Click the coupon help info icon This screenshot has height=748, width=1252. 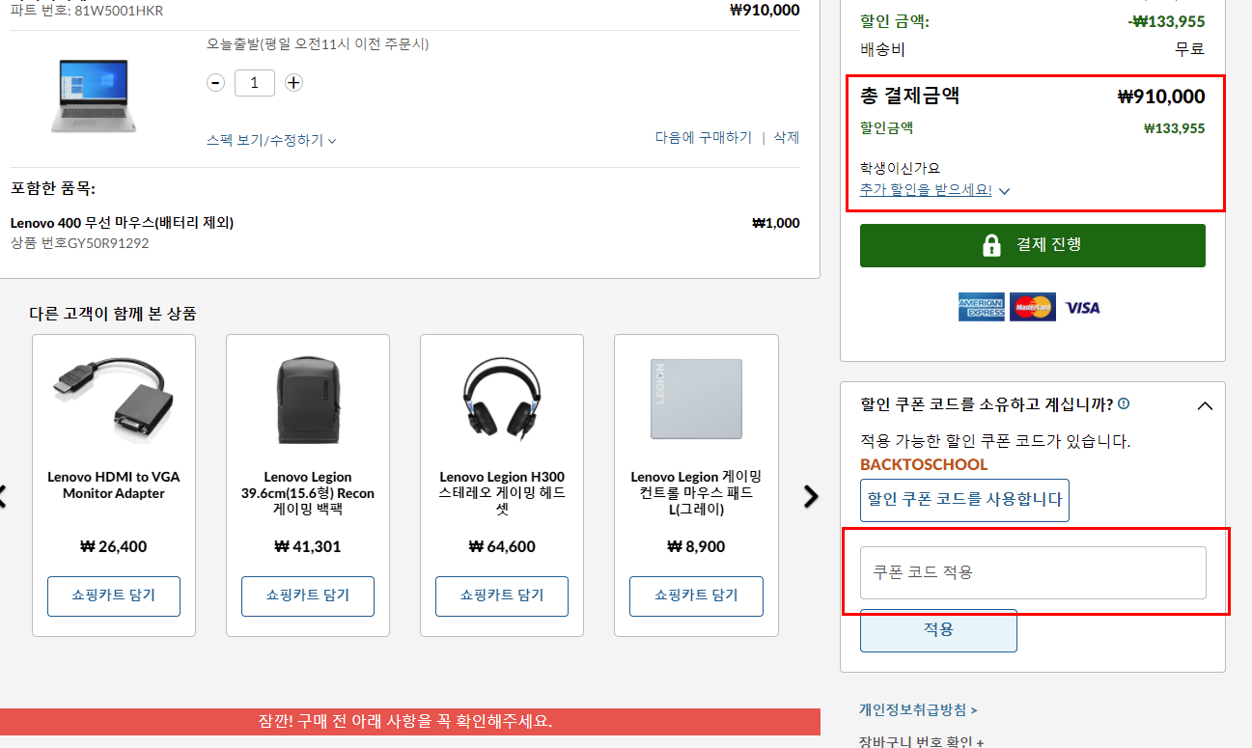[x=1124, y=403]
